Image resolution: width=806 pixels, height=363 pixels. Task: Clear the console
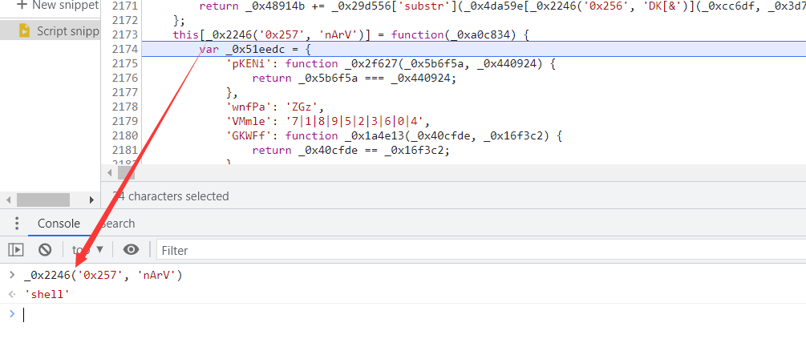(x=45, y=250)
